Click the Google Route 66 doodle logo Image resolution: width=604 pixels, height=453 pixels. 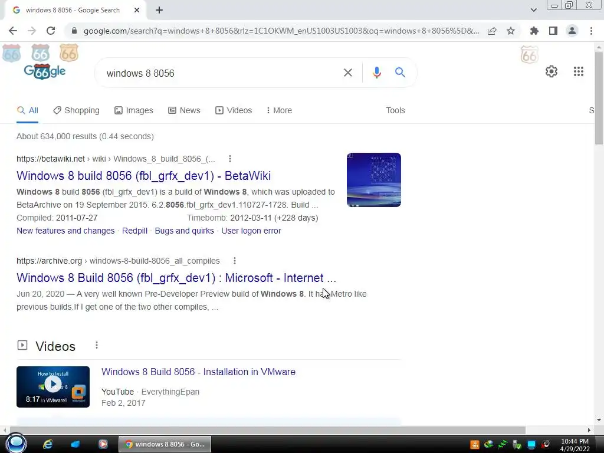click(x=44, y=71)
